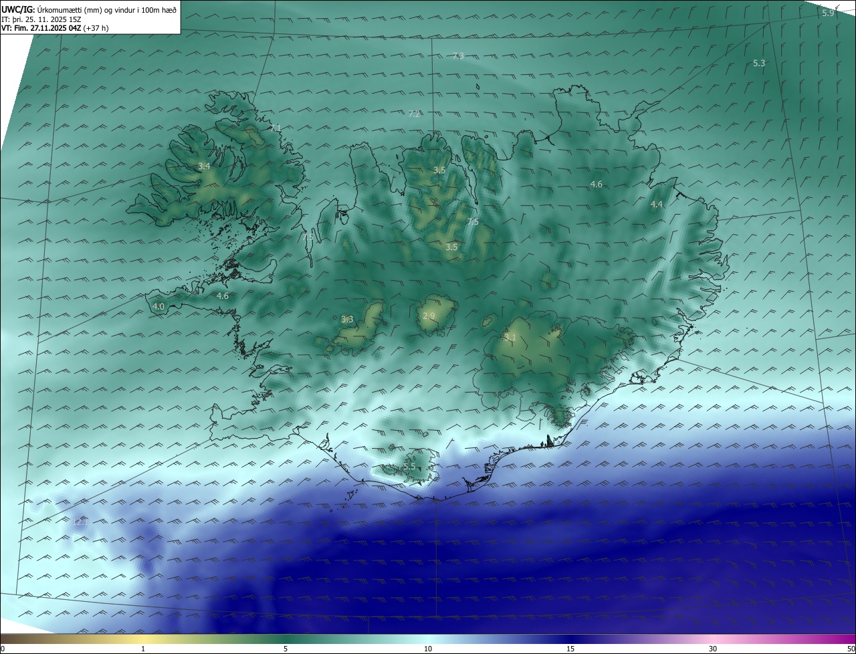This screenshot has width=856, height=654.
Task: Click the 3.4 value label on the map
Action: click(204, 166)
